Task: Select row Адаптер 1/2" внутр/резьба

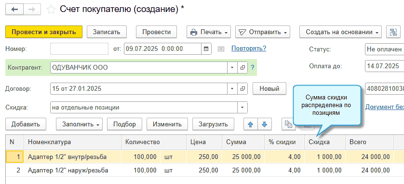Action: (x=204, y=157)
